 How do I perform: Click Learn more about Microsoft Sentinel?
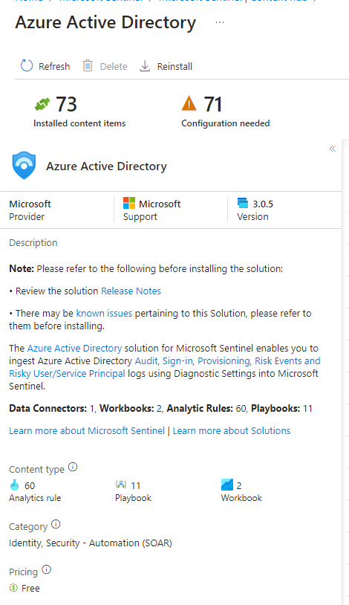pos(87,430)
